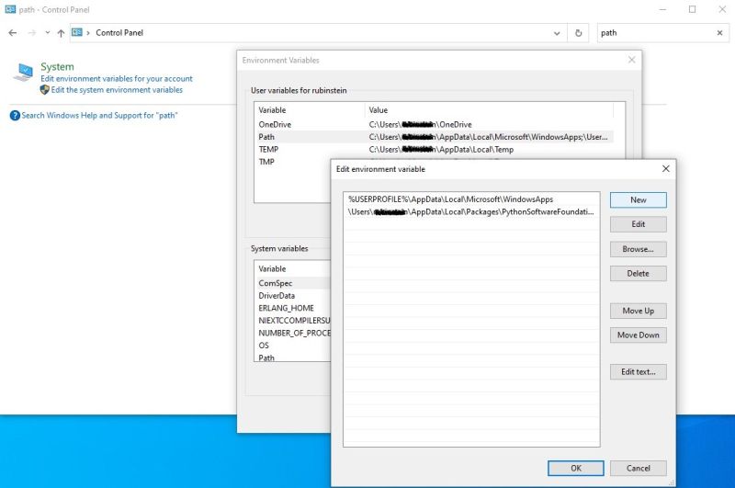The height and width of the screenshot is (488, 735).
Task: Click the Control Panel address bar icon
Action: click(x=77, y=32)
